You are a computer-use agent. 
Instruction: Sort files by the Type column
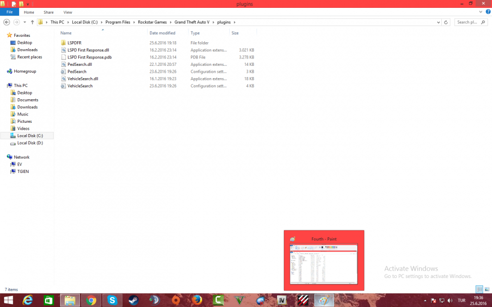(195, 33)
